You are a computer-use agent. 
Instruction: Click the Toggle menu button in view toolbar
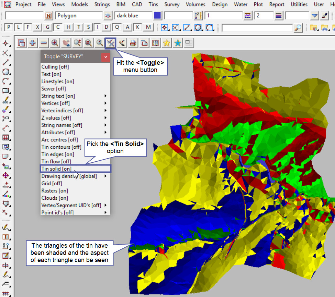(x=111, y=43)
